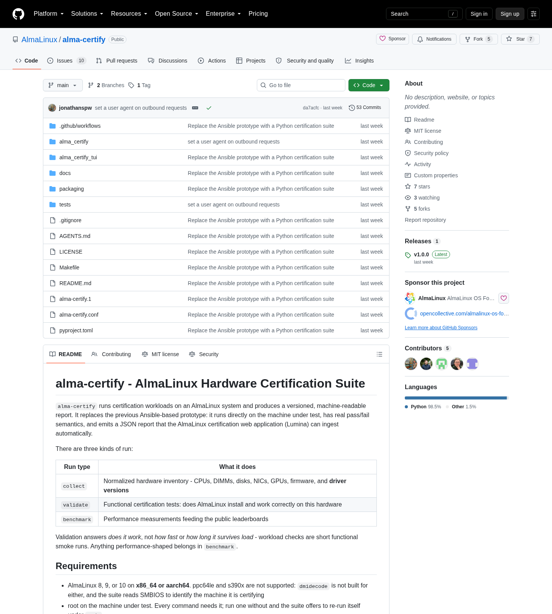The width and height of the screenshot is (552, 614).
Task: Click the Sign in button
Action: pos(479,14)
